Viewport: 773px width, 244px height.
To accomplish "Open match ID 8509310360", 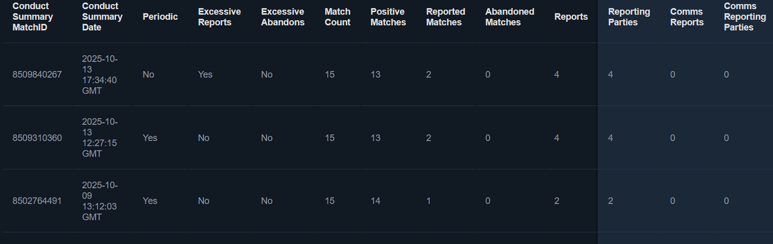I will (x=37, y=138).
